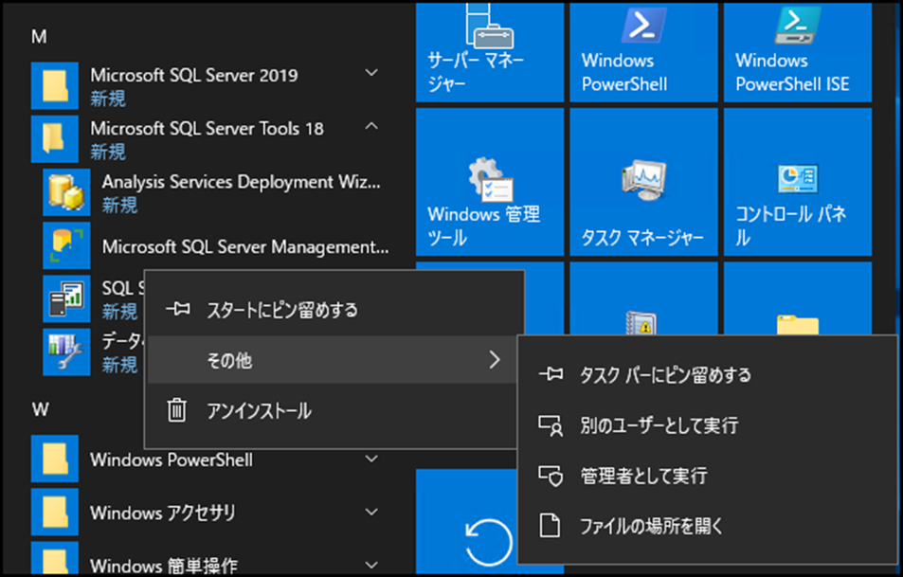This screenshot has width=903, height=577.
Task: Click the tile with the circular arrow icon
Action: 466,521
